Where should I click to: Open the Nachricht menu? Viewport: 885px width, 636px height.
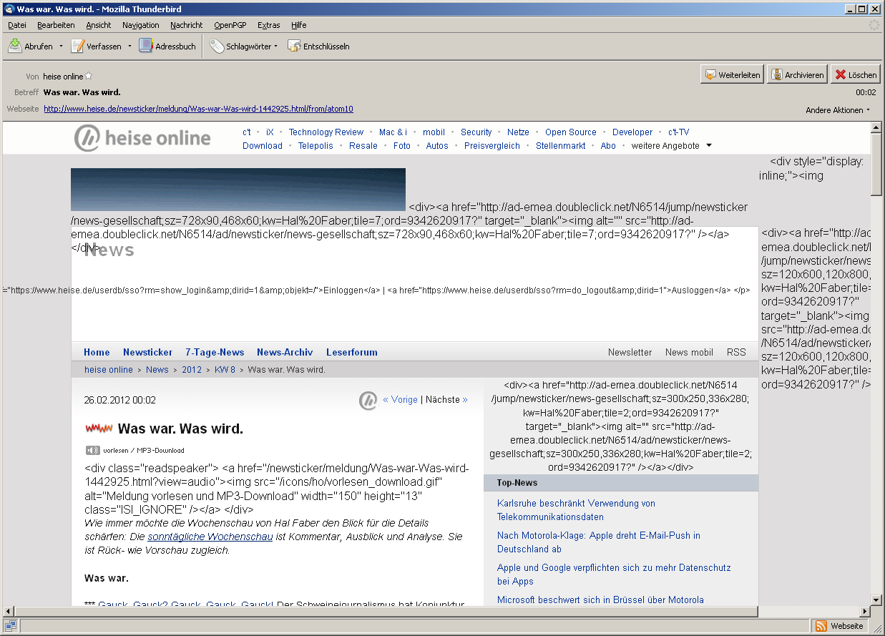pos(187,25)
